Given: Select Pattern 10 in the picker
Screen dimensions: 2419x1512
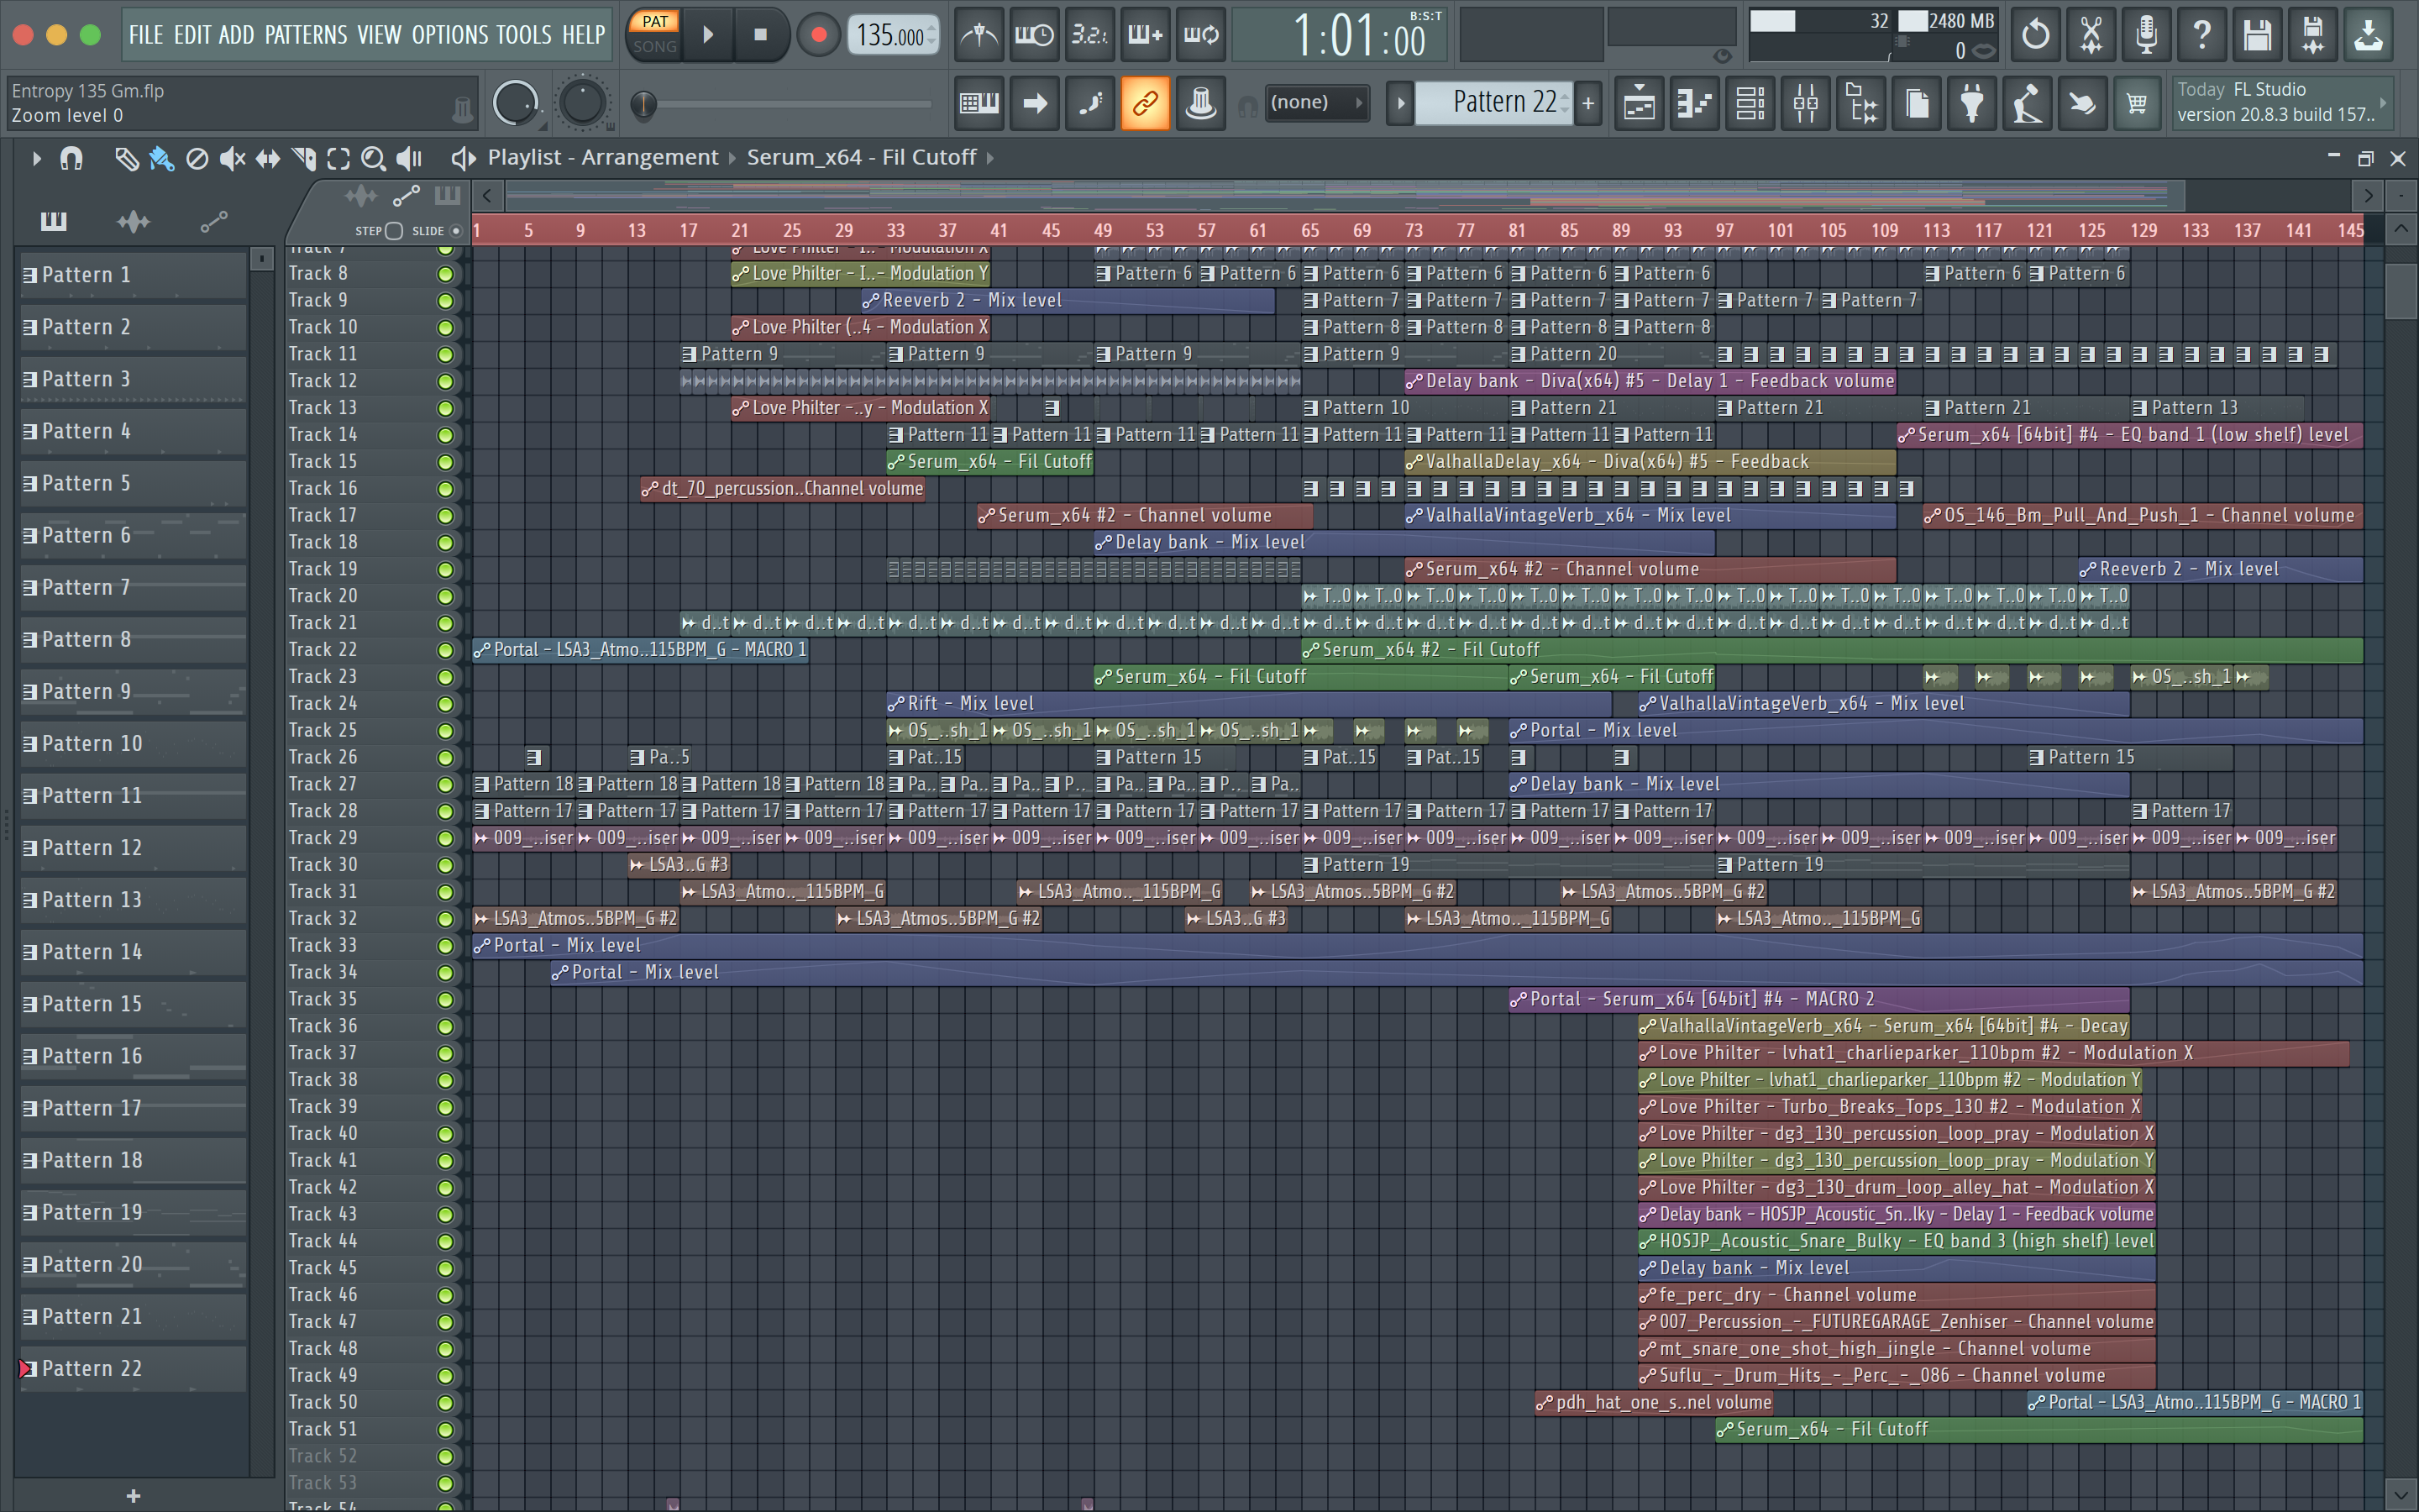Looking at the screenshot, I should [x=133, y=744].
